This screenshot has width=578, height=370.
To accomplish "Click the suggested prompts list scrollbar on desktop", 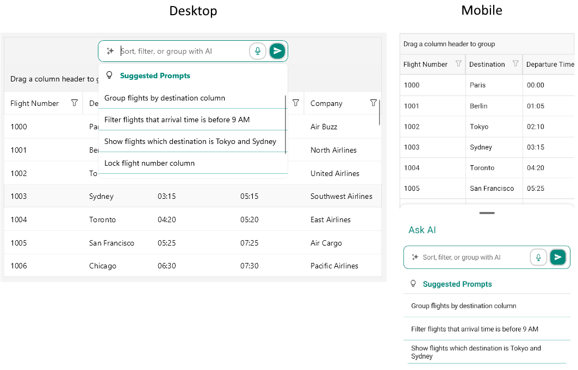I will coord(285,125).
